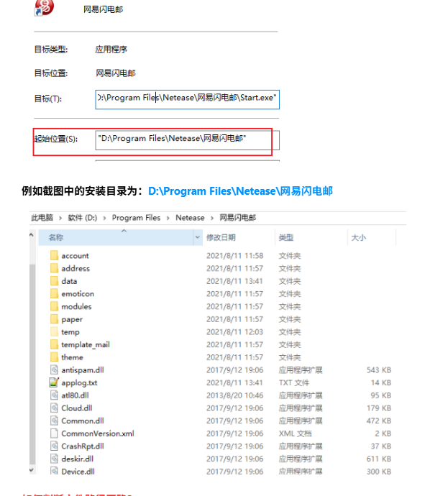Viewport: 430px width, 496px height.
Task: Click the scrollbar down arrow in file list
Action: click(32, 470)
